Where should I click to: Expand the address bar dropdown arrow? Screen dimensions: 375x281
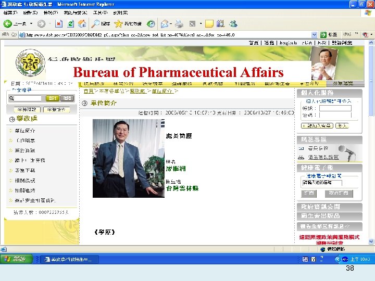point(314,35)
